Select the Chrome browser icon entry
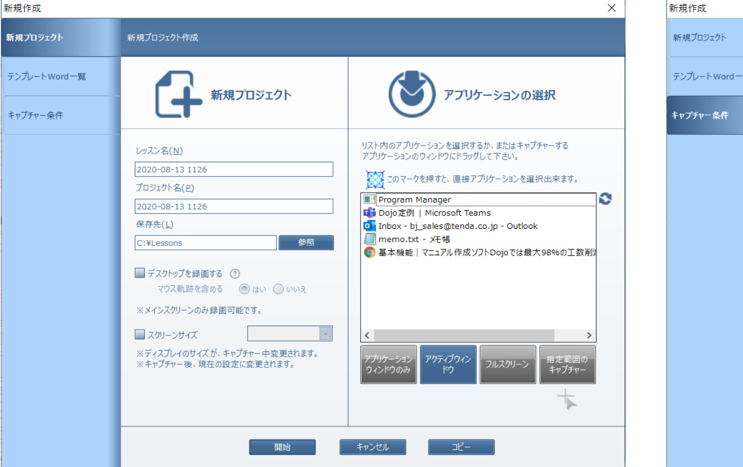This screenshot has height=467, width=743. tap(369, 252)
